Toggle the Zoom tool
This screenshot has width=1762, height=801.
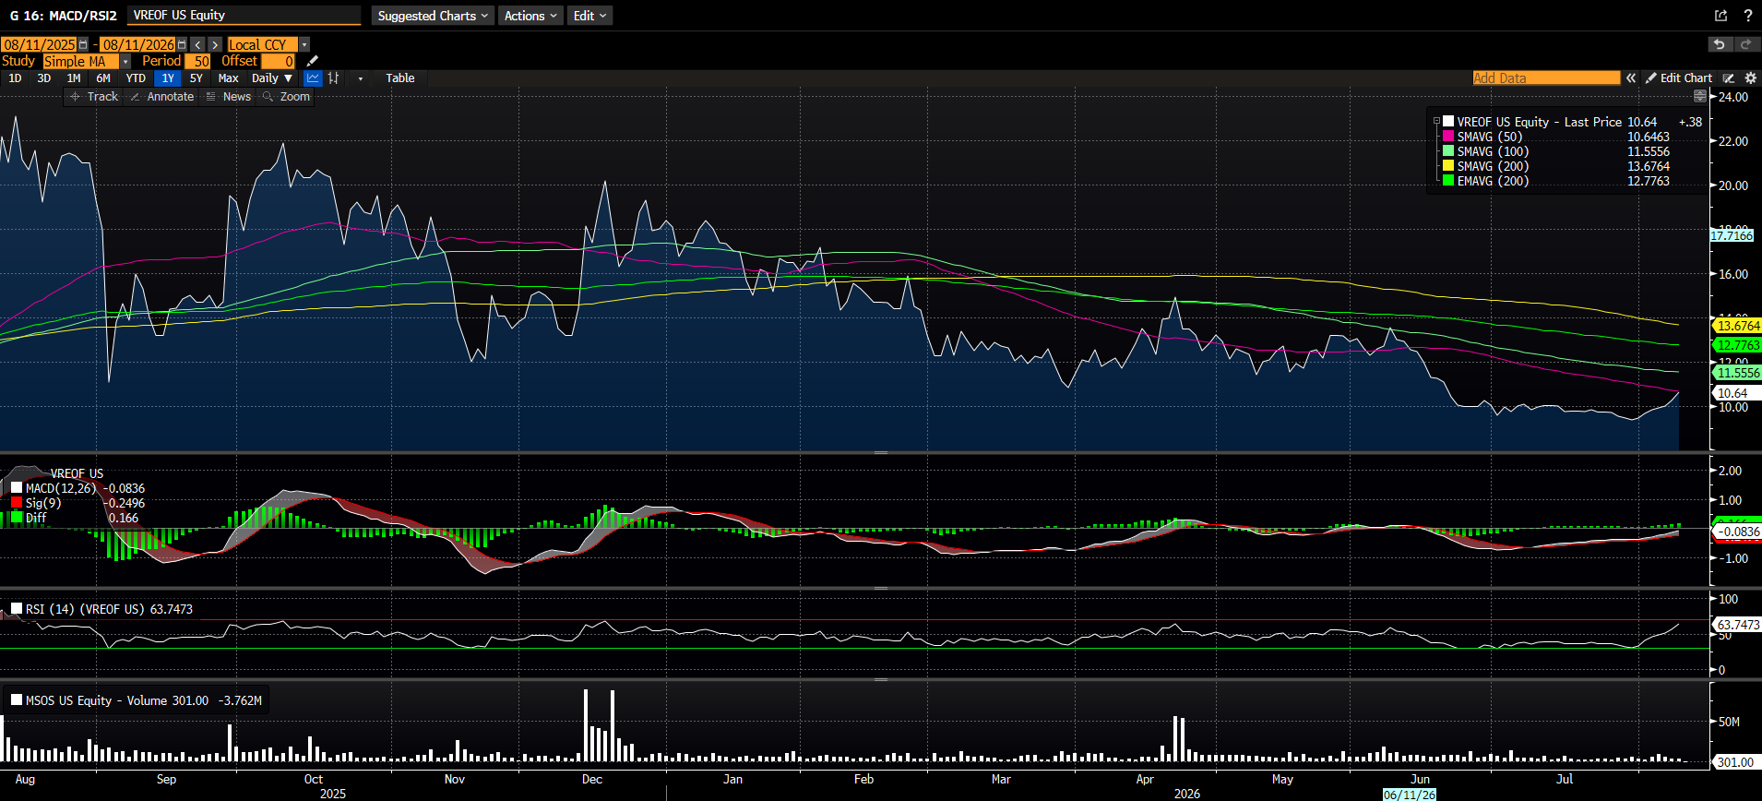click(x=286, y=97)
